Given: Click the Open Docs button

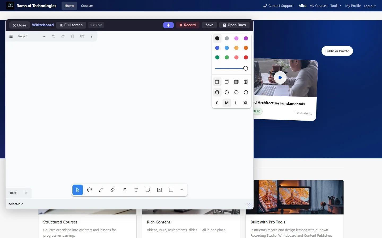Looking at the screenshot, I should point(234,25).
